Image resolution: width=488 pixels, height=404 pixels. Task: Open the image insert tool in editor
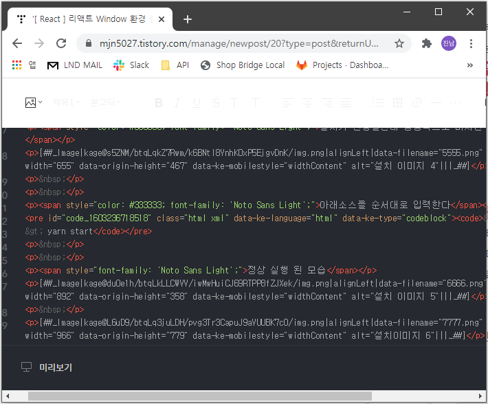pyautogui.click(x=30, y=102)
